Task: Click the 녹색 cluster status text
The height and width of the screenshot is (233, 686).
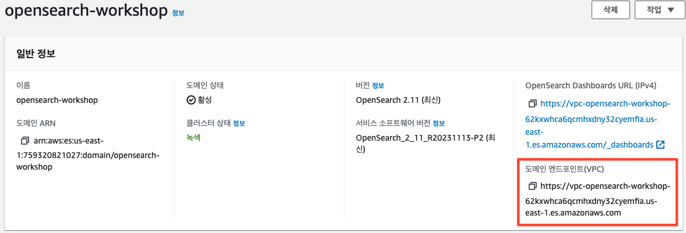Action: [194, 138]
